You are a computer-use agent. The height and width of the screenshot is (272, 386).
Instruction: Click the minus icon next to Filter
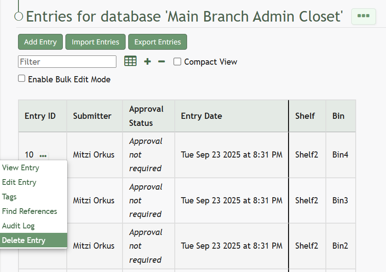coord(162,62)
